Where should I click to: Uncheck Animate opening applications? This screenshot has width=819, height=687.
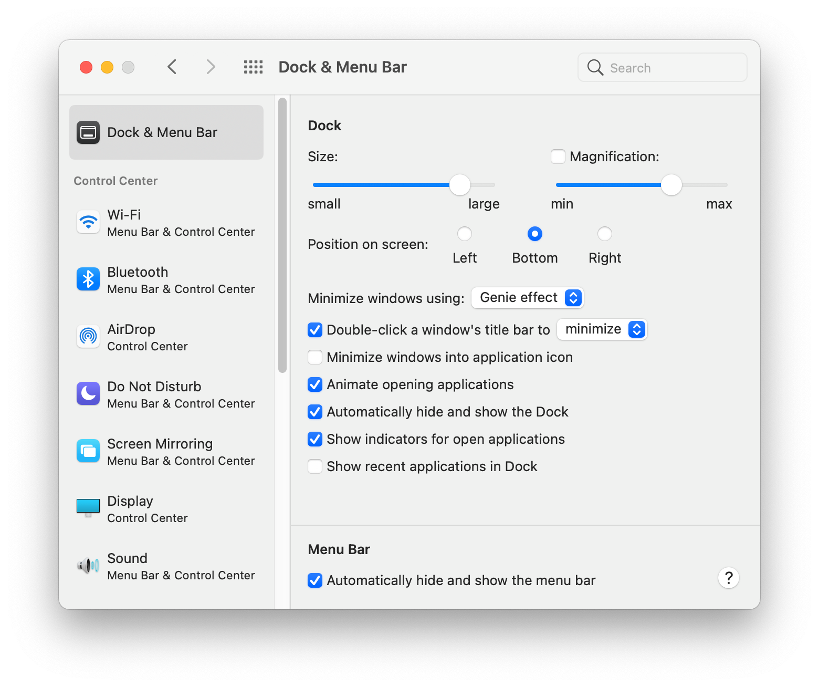point(315,384)
